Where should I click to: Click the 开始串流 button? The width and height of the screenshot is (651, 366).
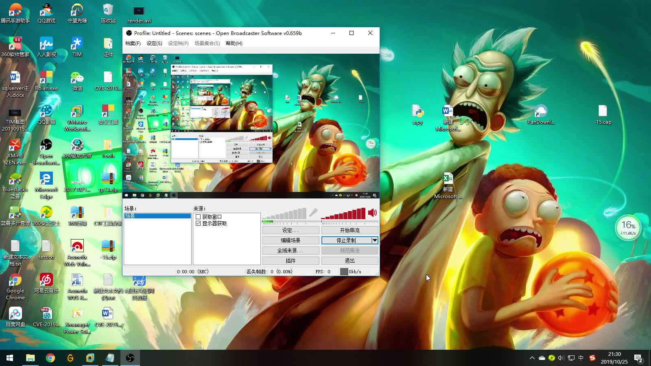pos(350,230)
